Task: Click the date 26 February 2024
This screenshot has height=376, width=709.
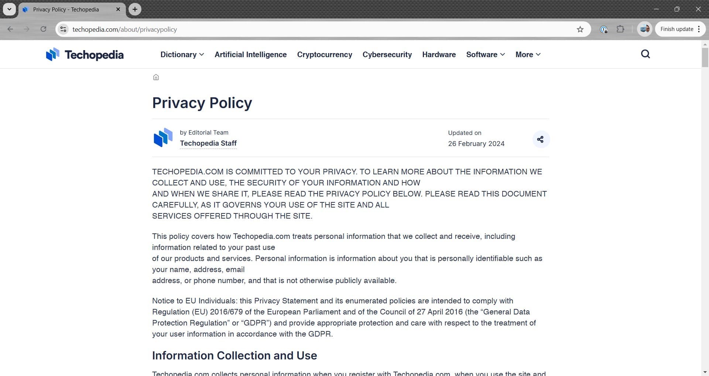Action: 476,144
